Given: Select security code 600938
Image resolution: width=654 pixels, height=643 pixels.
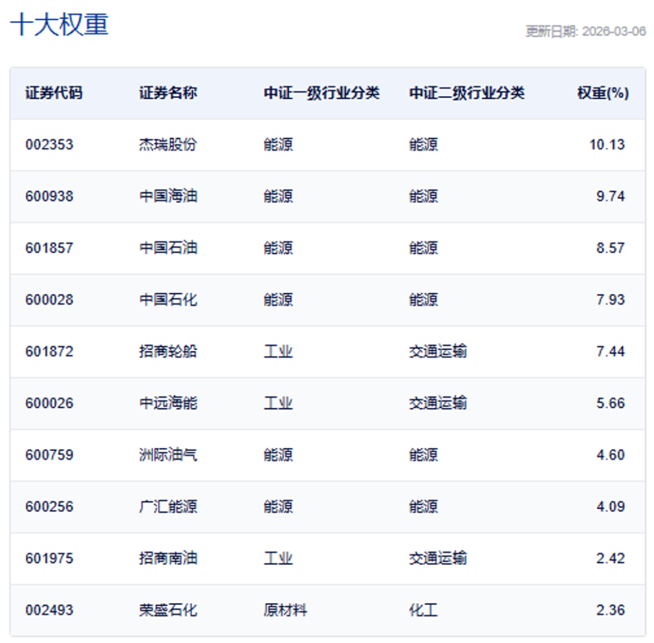Looking at the screenshot, I should pyautogui.click(x=49, y=196).
